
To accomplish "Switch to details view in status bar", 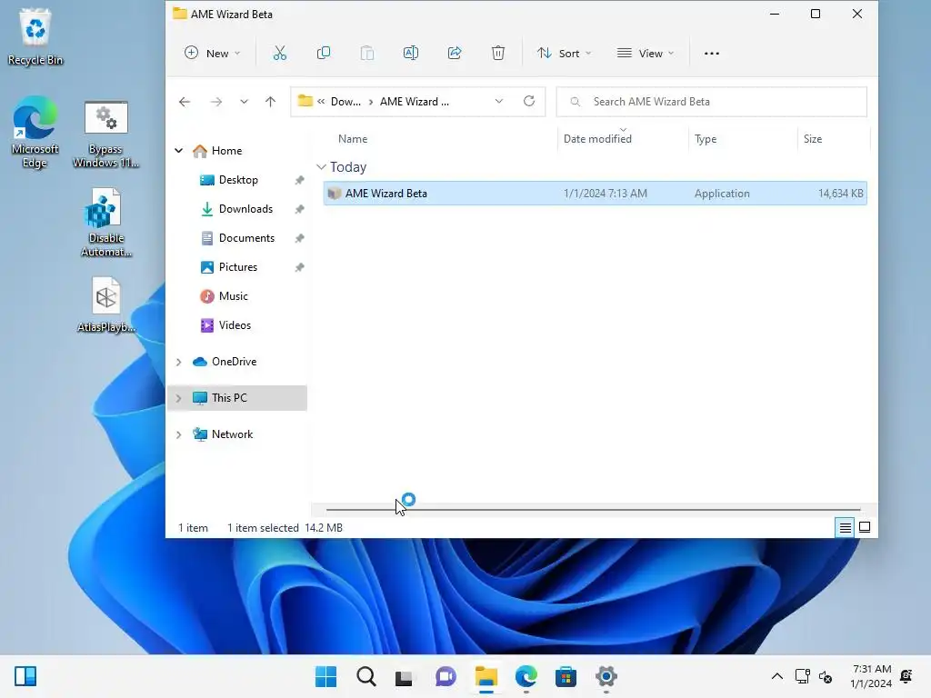I will [845, 527].
